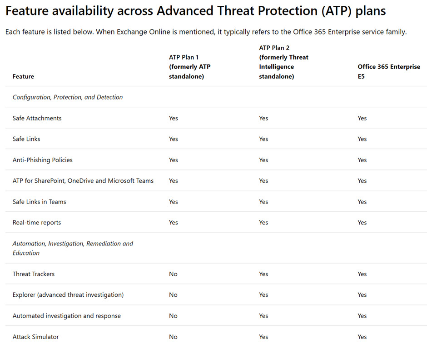Click ATP for SharePoint, OneDrive and Teams
This screenshot has height=349, width=427.
[x=83, y=181]
